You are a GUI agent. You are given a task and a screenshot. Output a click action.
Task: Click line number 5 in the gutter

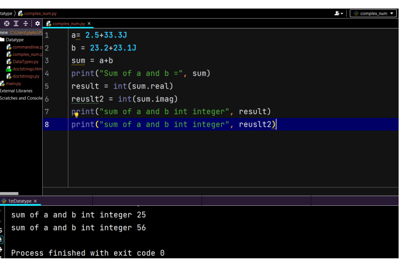coord(47,86)
